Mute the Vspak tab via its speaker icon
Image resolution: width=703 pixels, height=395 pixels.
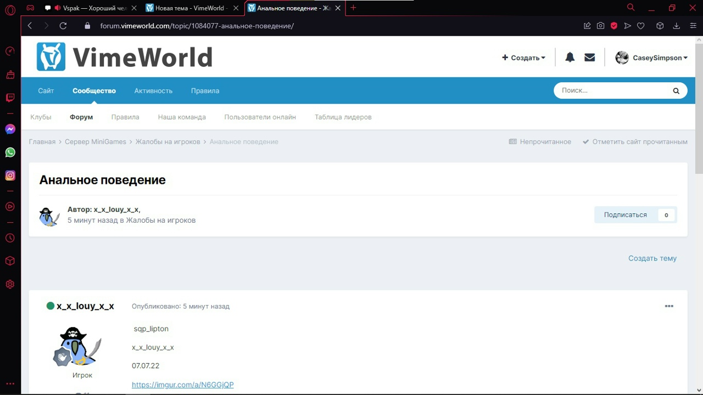pos(57,8)
